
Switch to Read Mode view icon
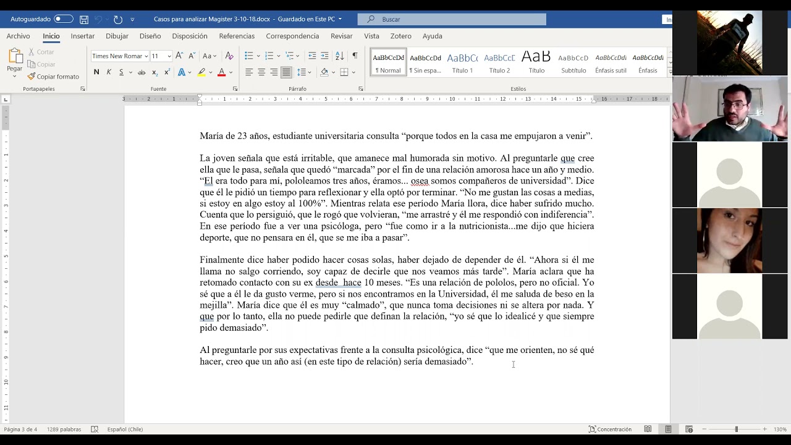click(648, 429)
